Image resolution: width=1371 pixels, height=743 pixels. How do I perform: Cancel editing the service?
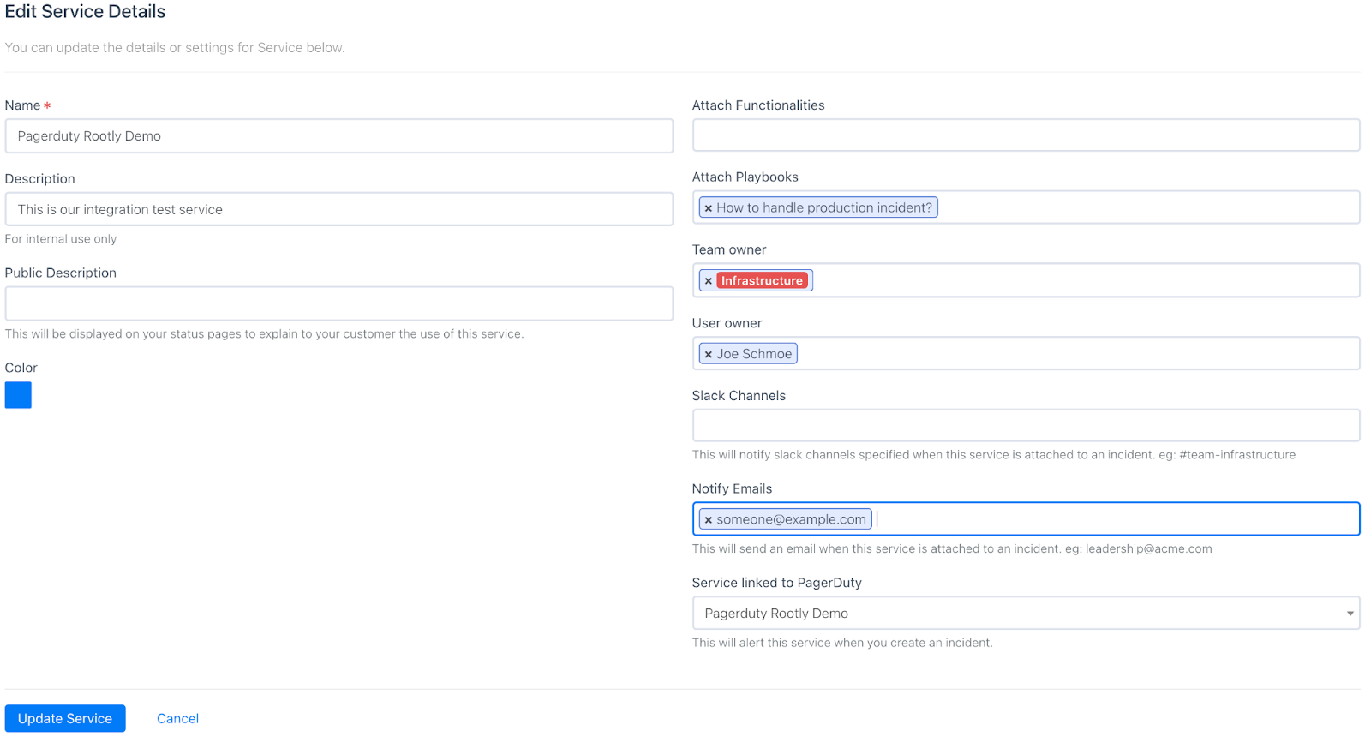[x=177, y=718]
